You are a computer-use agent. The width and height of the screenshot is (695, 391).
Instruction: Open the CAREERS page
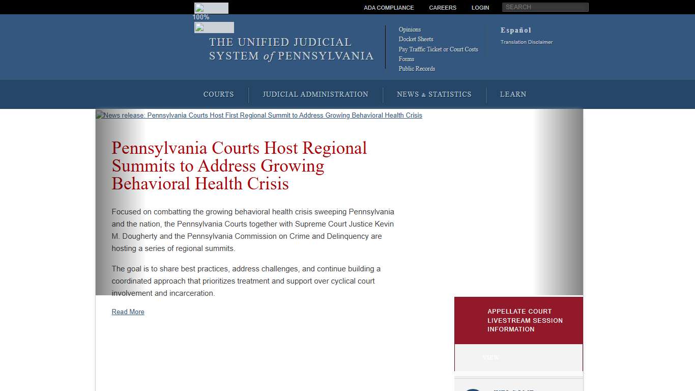point(442,7)
